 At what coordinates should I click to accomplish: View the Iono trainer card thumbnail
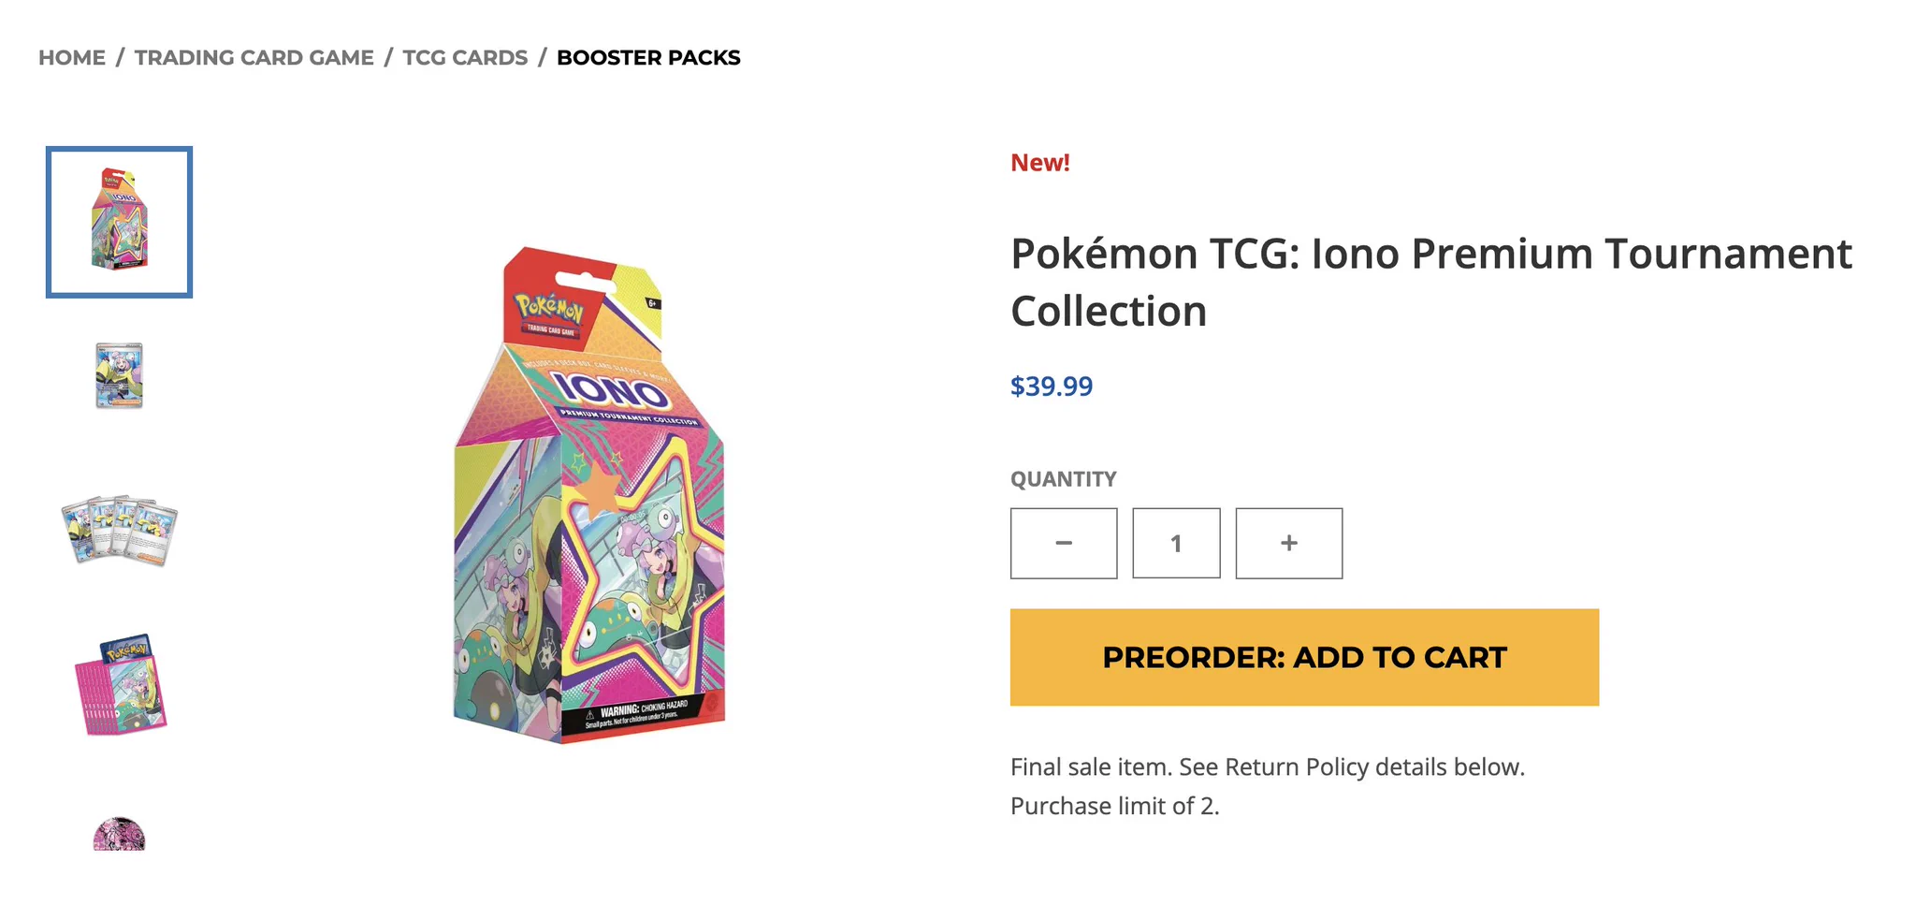tap(120, 375)
